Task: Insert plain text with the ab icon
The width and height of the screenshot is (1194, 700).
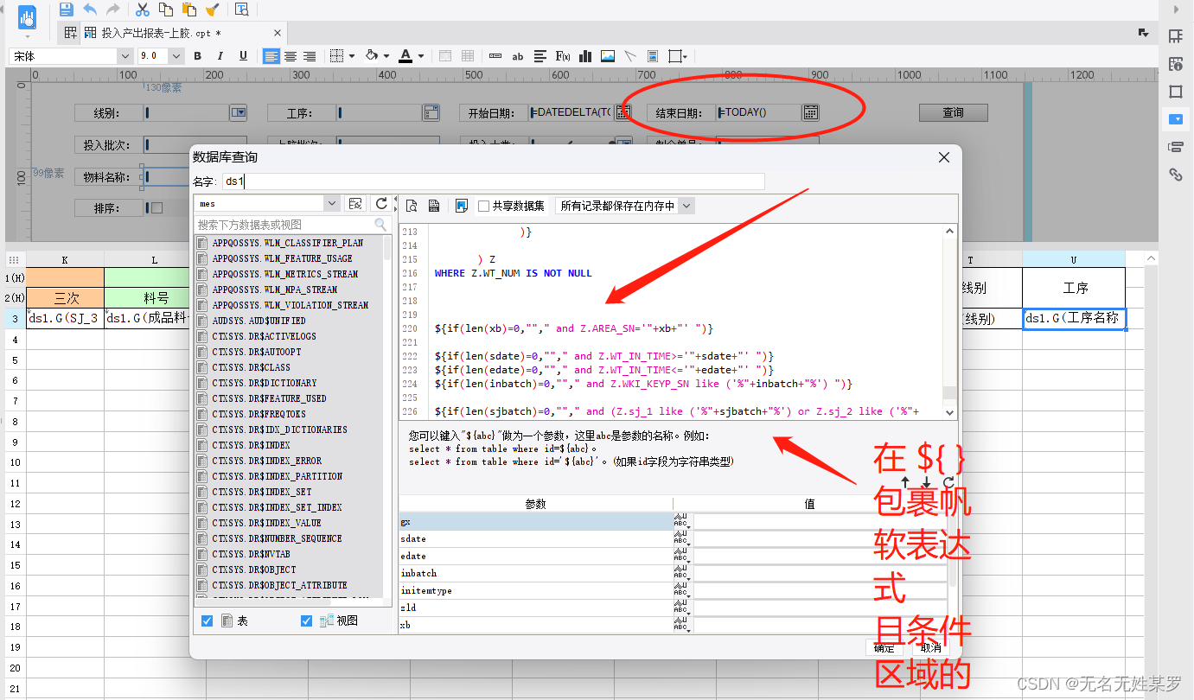Action: 518,56
